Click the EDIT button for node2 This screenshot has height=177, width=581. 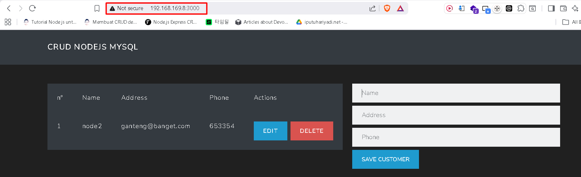coord(270,131)
